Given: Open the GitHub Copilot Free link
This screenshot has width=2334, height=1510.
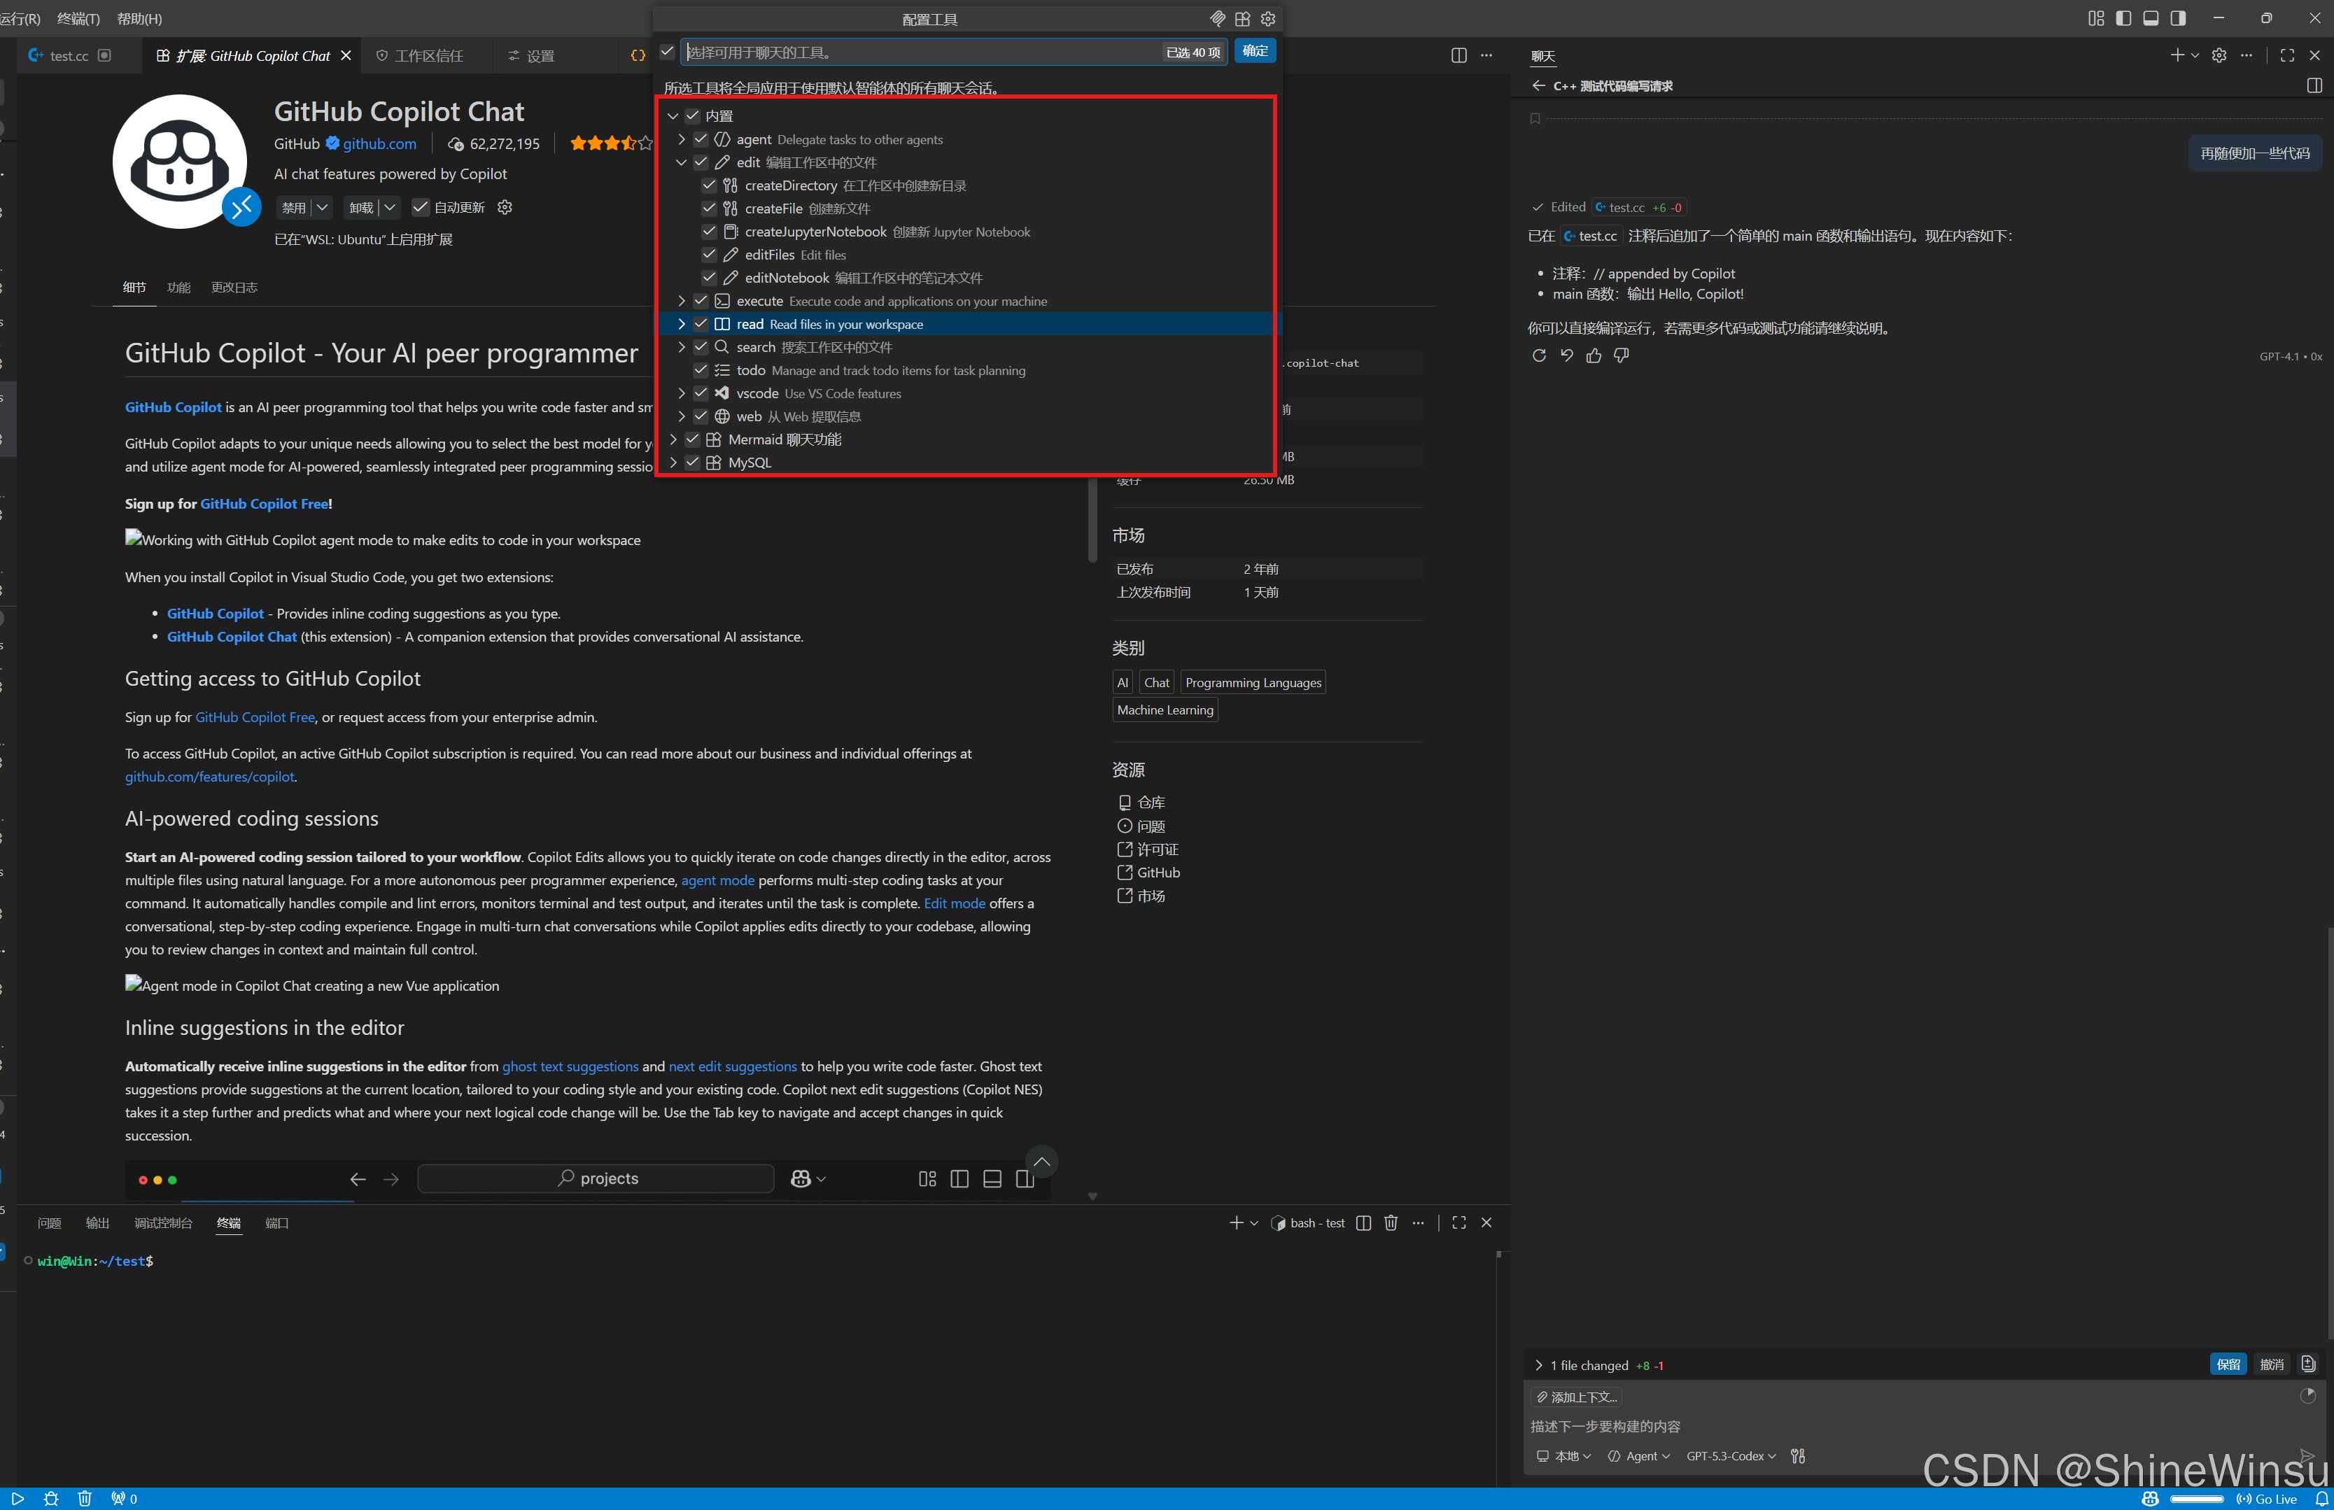Looking at the screenshot, I should pyautogui.click(x=265, y=503).
